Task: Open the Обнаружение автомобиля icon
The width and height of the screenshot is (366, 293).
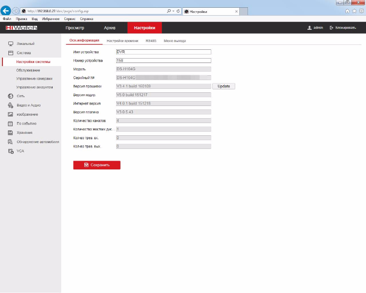Action: click(x=11, y=142)
